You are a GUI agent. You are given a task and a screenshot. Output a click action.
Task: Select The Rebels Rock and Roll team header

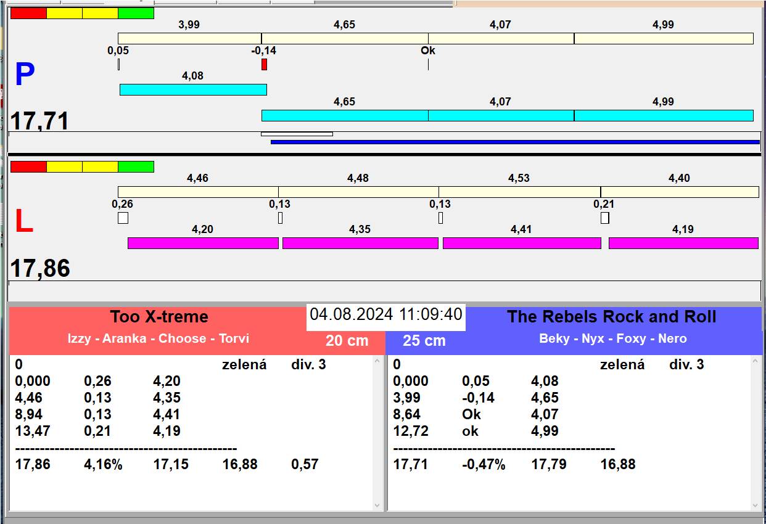pyautogui.click(x=611, y=317)
